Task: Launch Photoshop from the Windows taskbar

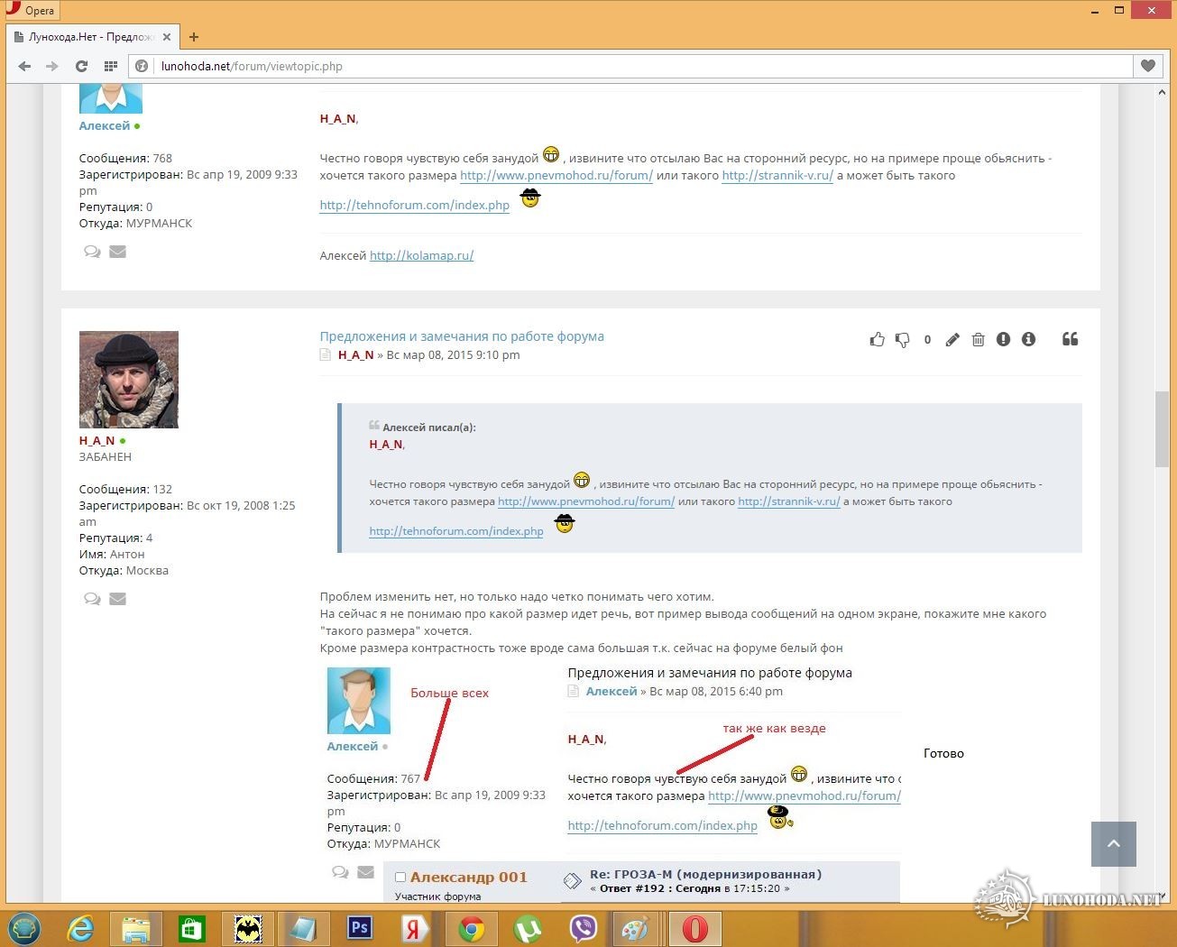Action: pyautogui.click(x=360, y=927)
